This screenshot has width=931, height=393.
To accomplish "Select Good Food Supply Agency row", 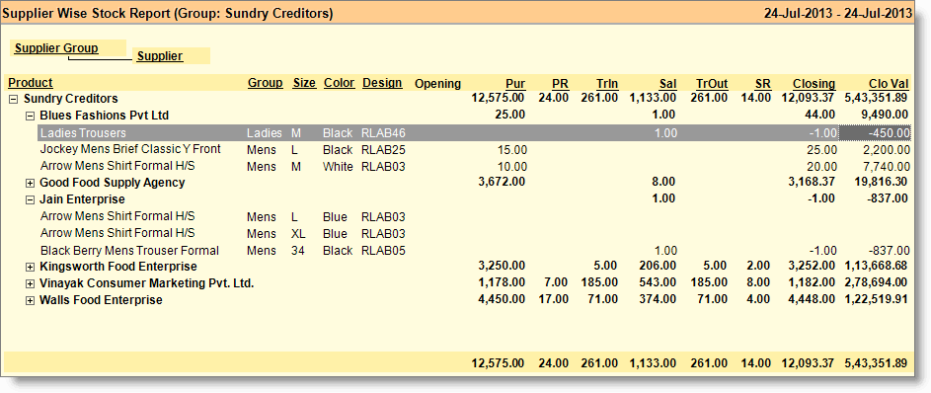I will (x=113, y=183).
